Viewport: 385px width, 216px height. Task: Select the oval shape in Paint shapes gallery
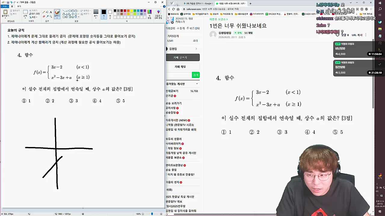(69, 11)
